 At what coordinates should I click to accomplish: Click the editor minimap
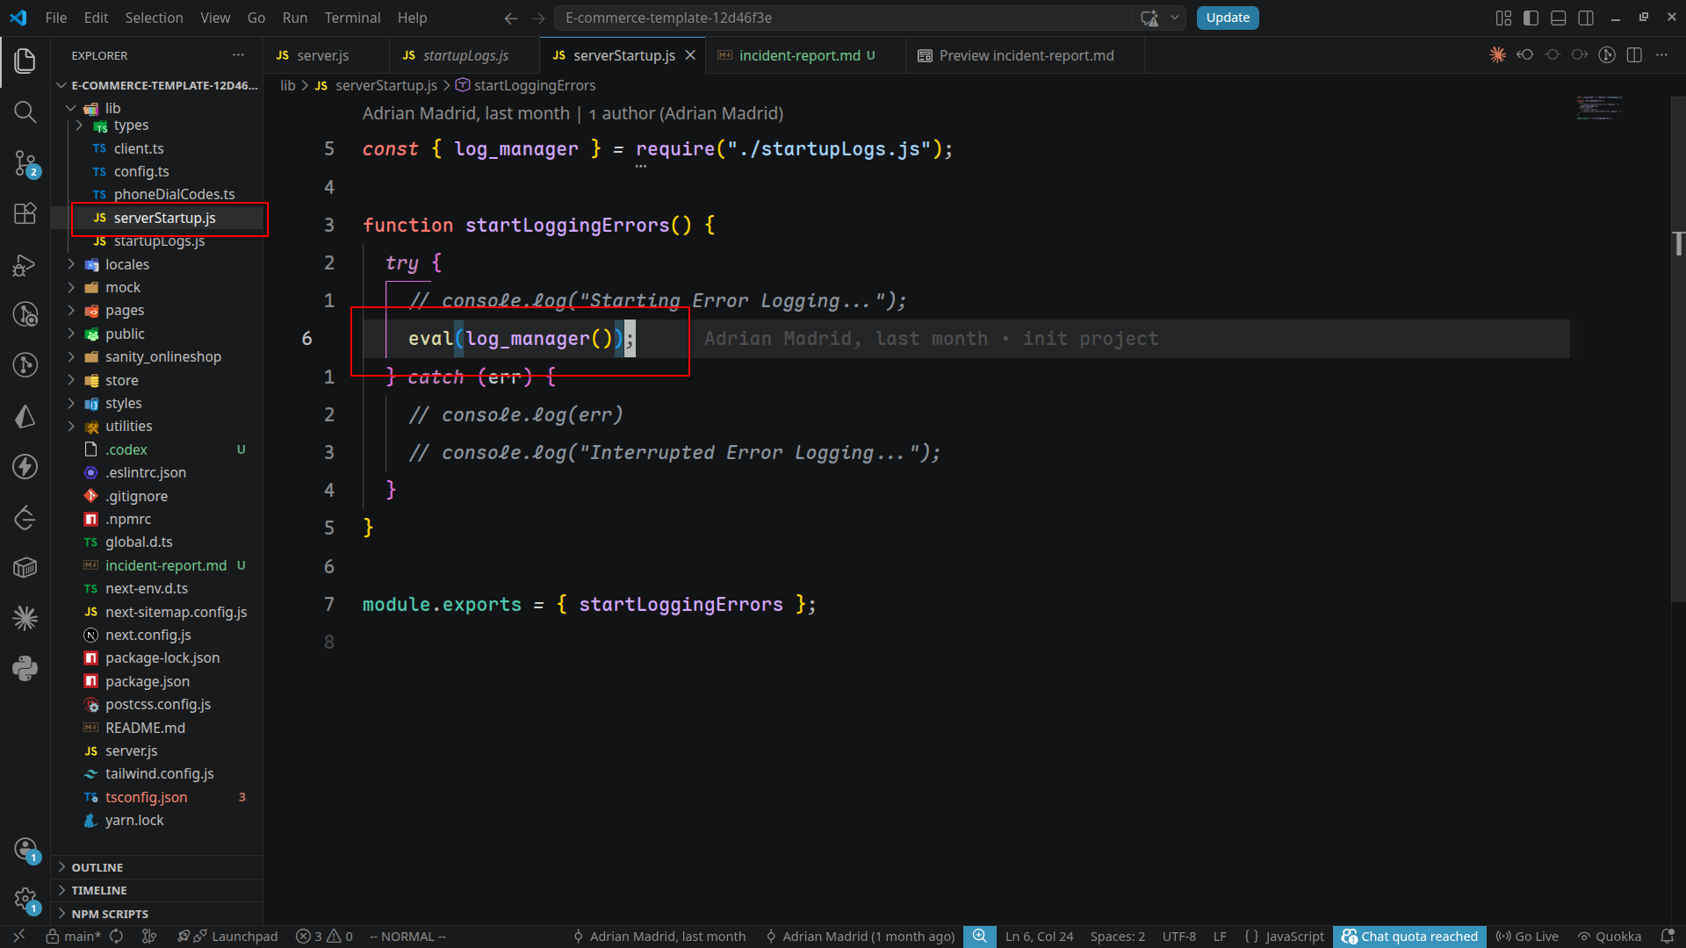tap(1598, 107)
